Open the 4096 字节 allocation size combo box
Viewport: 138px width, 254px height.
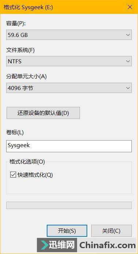69,88
